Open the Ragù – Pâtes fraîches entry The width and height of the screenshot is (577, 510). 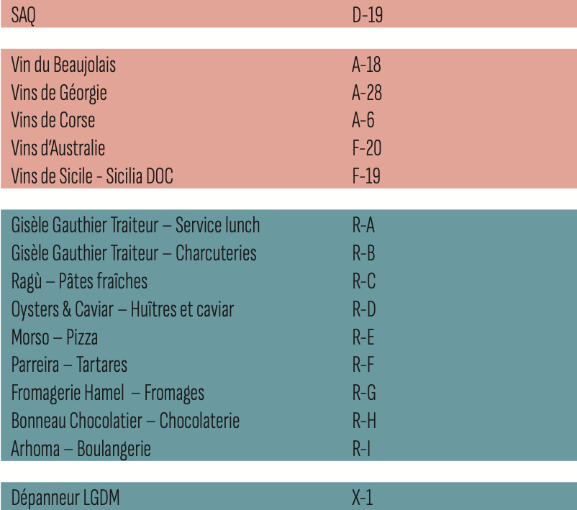tap(79, 281)
